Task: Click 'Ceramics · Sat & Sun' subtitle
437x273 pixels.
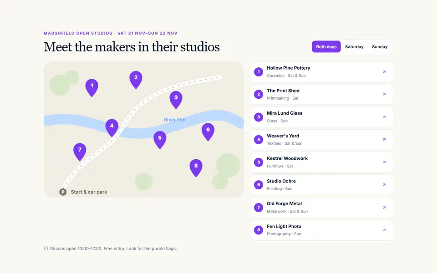Action: pos(286,76)
